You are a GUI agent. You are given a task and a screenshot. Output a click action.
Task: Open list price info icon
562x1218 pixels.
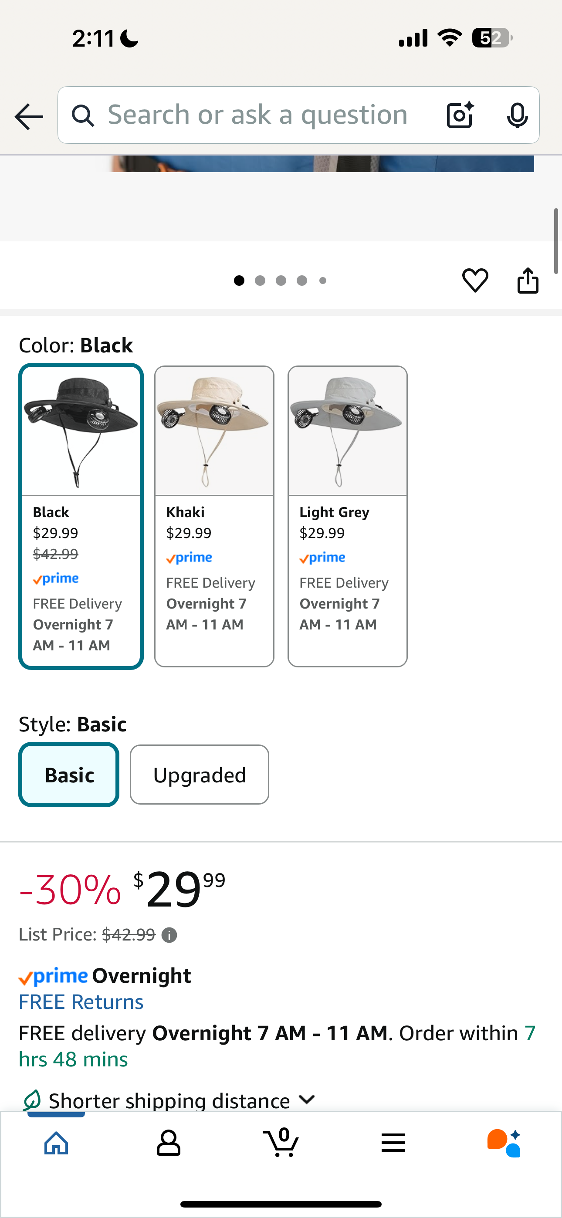point(169,935)
